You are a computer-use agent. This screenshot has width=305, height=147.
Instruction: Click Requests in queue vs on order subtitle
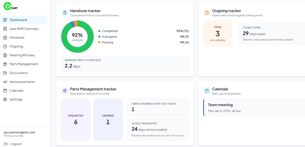[90, 94]
